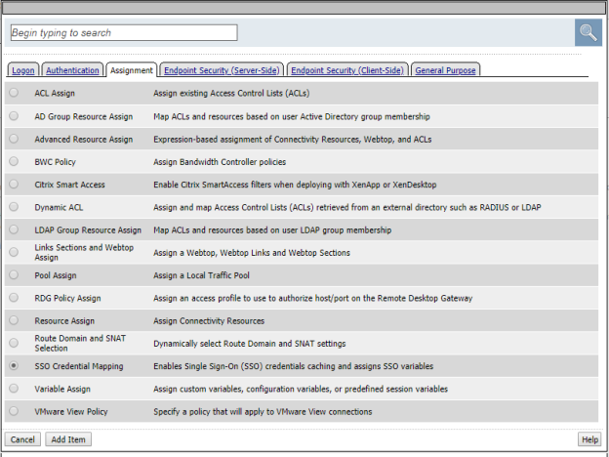Choose the Variable Assign radio button
This screenshot has height=457, width=609.
(x=14, y=389)
